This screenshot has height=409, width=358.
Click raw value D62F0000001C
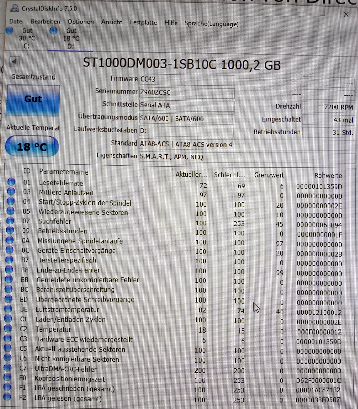tap(318, 381)
